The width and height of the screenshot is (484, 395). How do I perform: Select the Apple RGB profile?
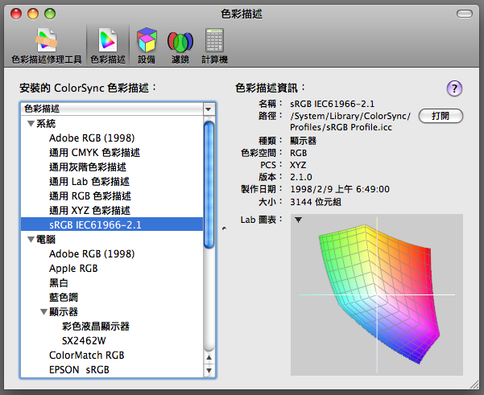[x=73, y=269]
